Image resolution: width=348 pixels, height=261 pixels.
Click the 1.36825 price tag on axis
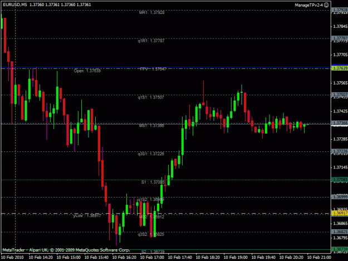(x=340, y=232)
